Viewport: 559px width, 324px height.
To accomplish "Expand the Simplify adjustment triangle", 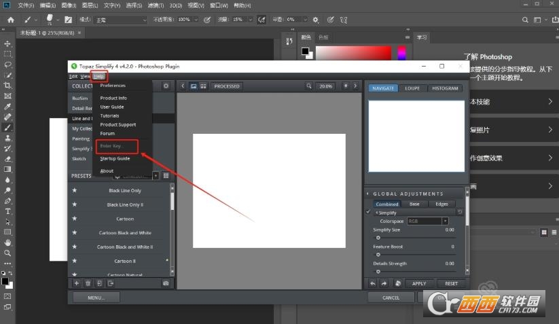I will pyautogui.click(x=376, y=213).
